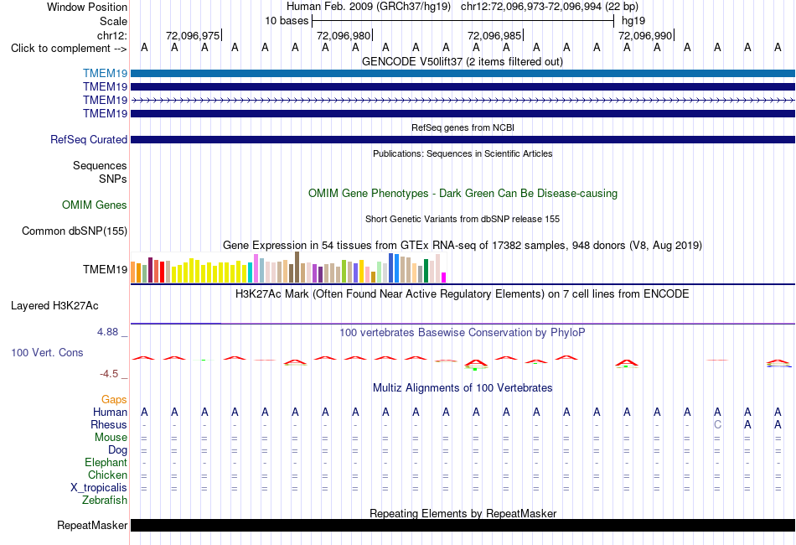Select the Chicken alignment row label

[x=107, y=475]
